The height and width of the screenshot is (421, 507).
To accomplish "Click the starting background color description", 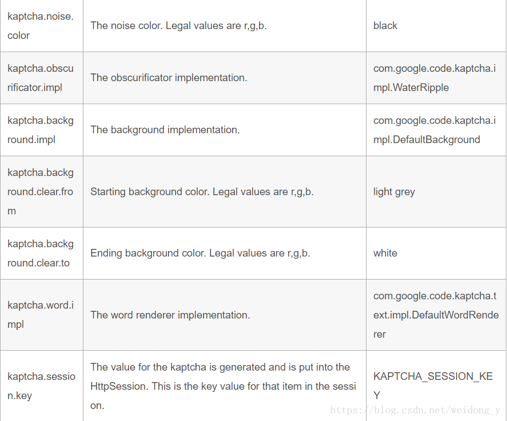I will pyautogui.click(x=202, y=192).
